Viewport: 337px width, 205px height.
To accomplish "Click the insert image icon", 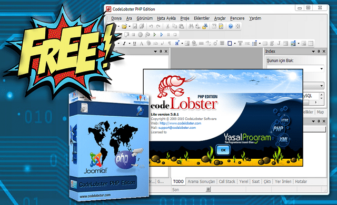I will click(187, 44).
